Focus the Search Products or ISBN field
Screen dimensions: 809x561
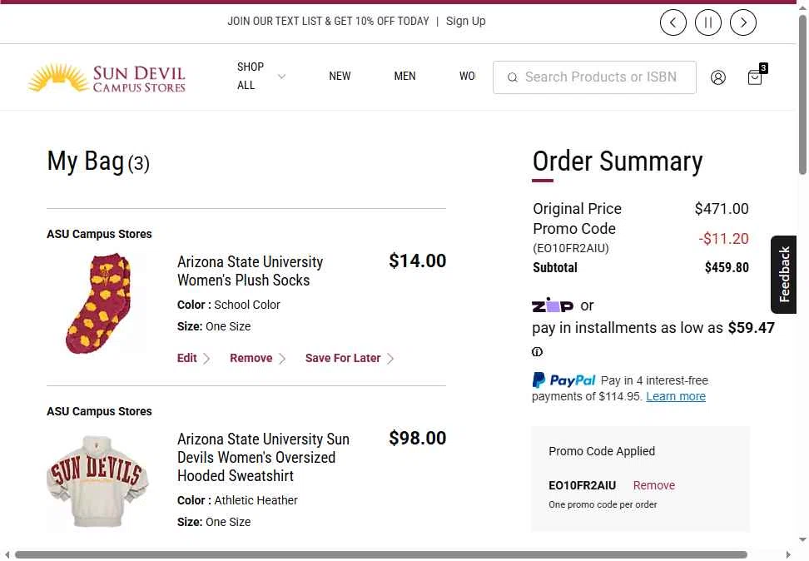click(594, 77)
